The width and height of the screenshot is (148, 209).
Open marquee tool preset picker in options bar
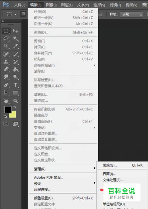(x=15, y=14)
